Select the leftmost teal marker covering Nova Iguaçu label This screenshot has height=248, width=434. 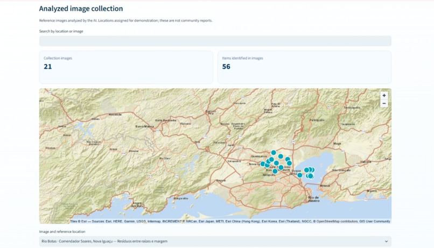click(263, 164)
